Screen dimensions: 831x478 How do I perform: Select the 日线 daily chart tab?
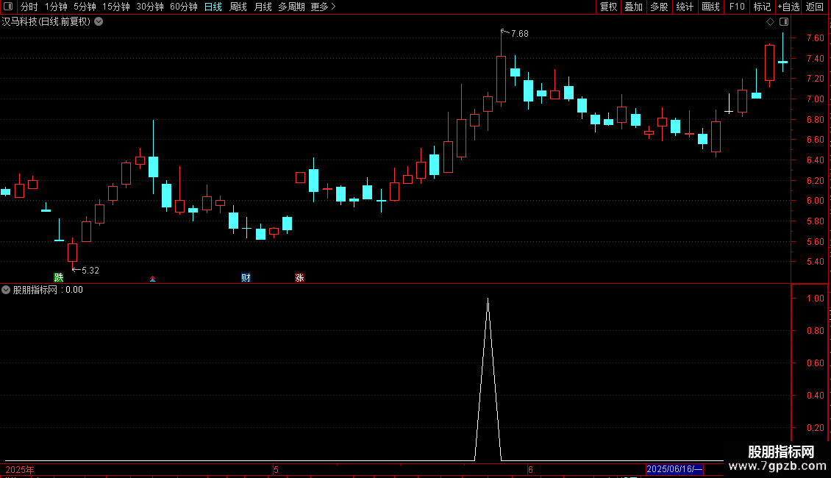tap(213, 7)
